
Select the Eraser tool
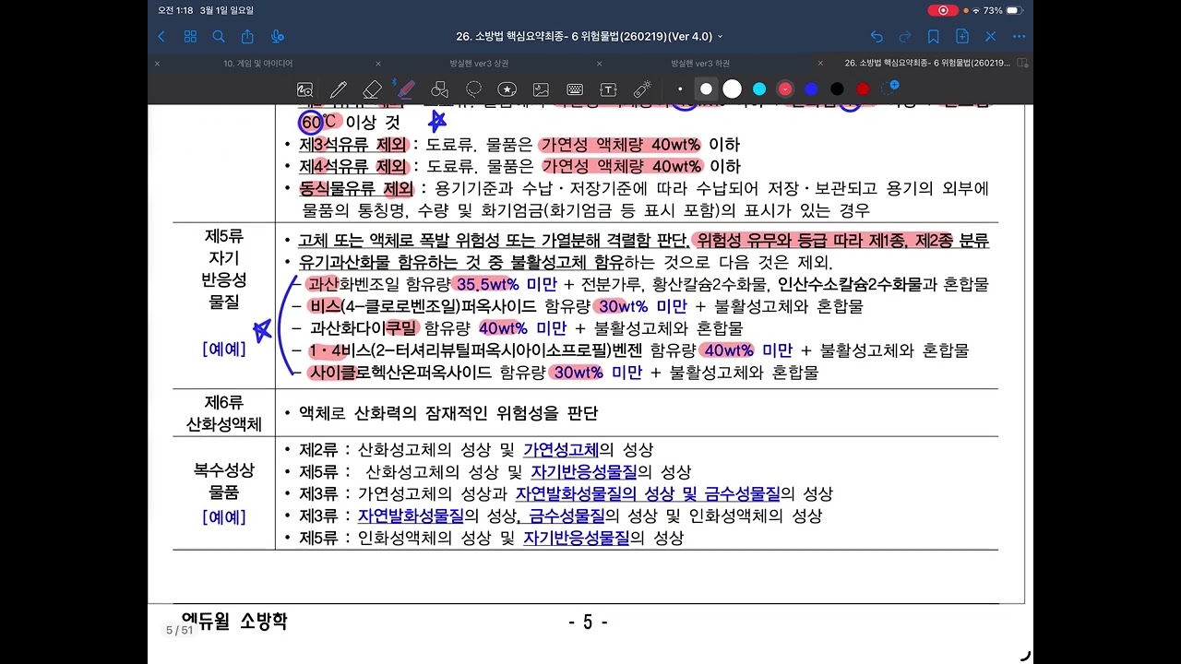372,89
